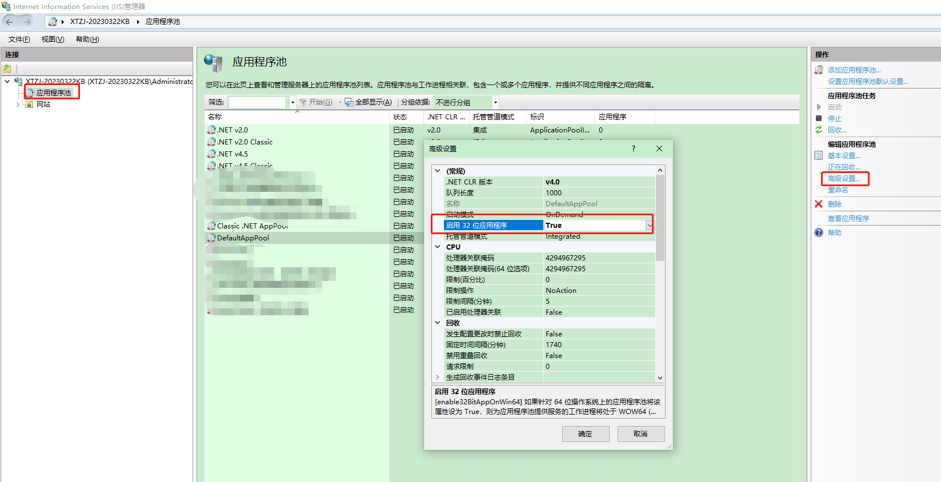Image resolution: width=941 pixels, height=482 pixels.
Task: Select the 禁用重叠回收 False value
Action: (x=599, y=356)
